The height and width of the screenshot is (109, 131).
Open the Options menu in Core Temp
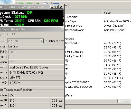point(4,34)
